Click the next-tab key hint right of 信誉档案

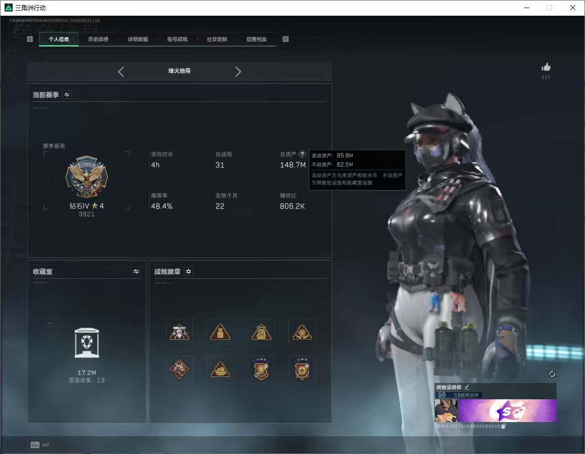285,39
